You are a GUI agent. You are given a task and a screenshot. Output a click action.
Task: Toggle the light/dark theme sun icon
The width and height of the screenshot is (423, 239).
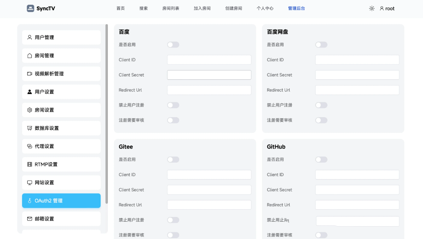click(372, 8)
